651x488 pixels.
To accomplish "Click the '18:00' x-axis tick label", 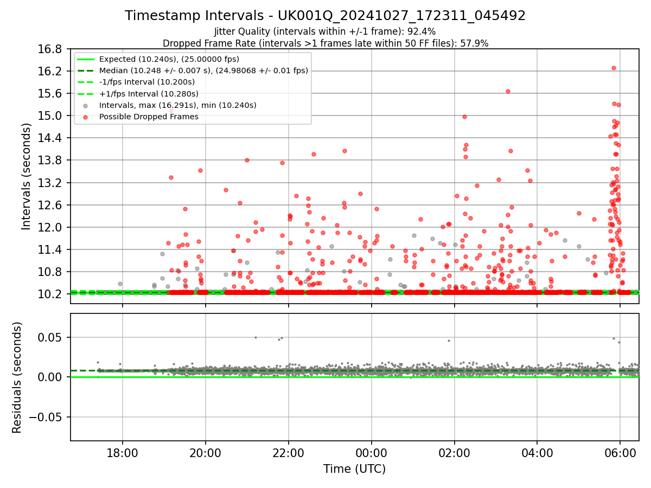I will pyautogui.click(x=122, y=453).
